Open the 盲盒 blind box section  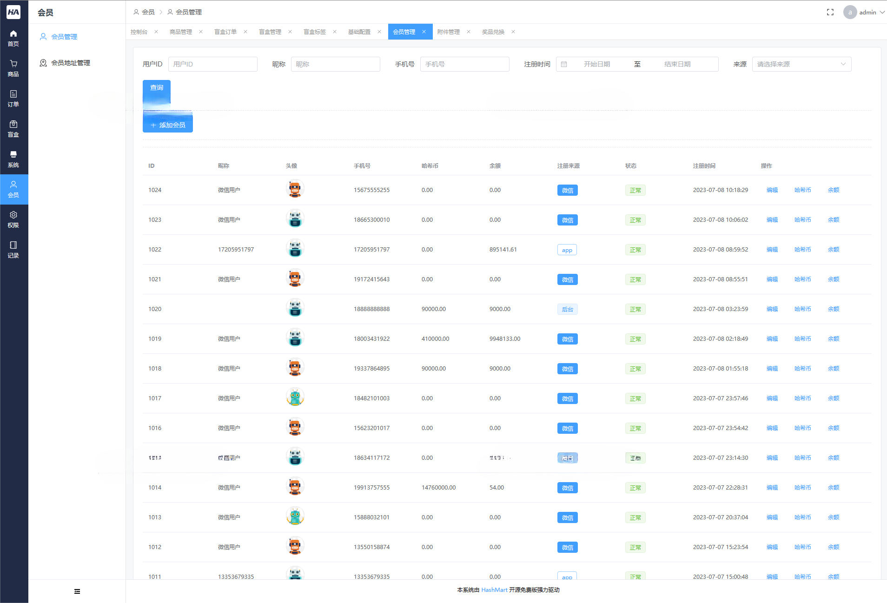click(13, 129)
